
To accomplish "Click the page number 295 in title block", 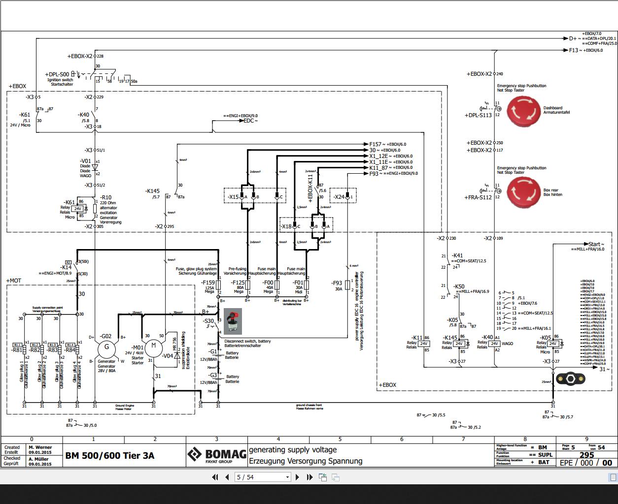I will click(586, 455).
